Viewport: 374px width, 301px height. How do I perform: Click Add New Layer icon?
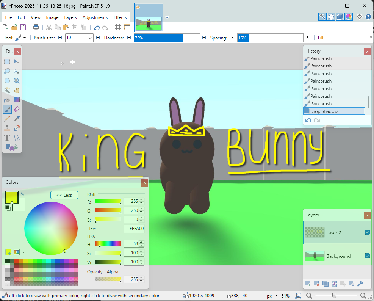(x=308, y=283)
